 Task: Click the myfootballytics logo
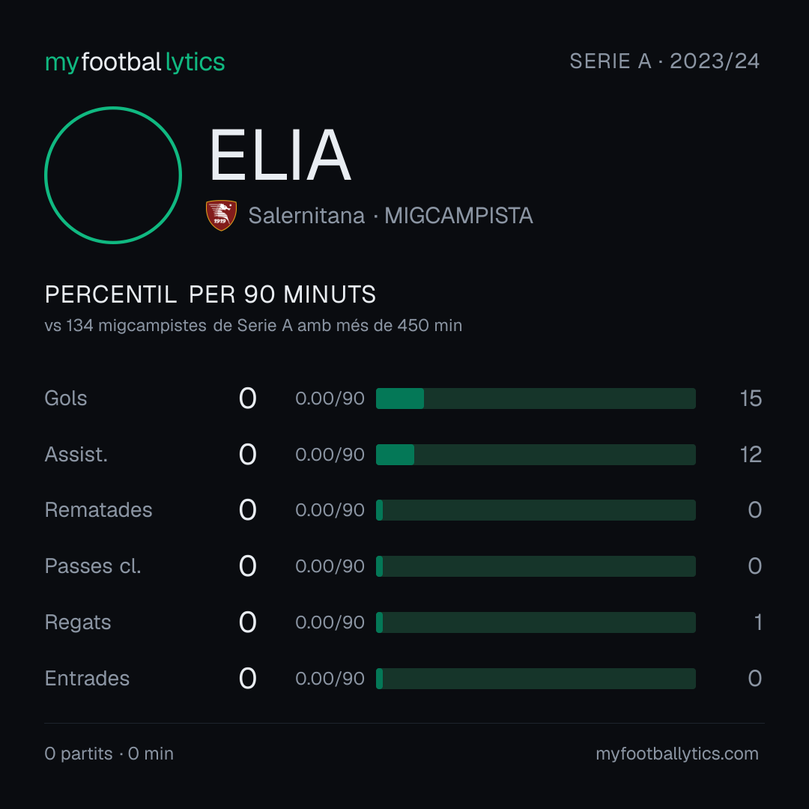135,62
